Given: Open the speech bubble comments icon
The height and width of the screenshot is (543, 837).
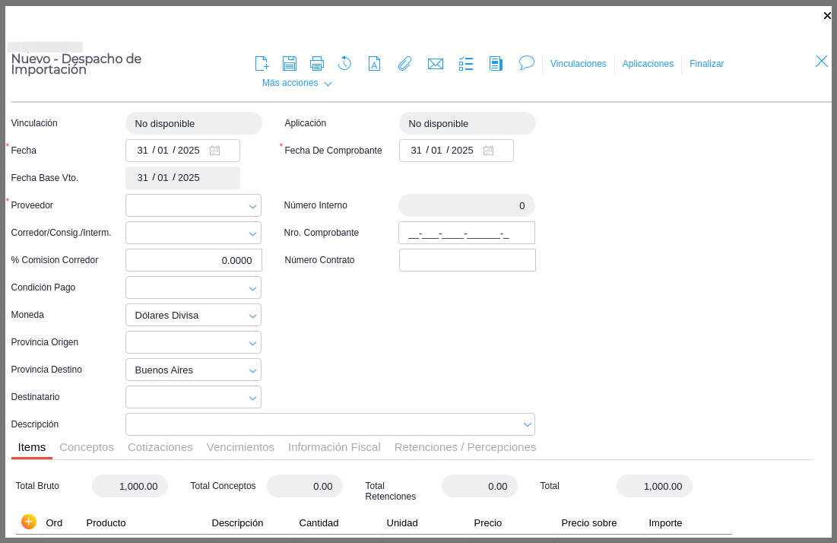Looking at the screenshot, I should click(527, 63).
